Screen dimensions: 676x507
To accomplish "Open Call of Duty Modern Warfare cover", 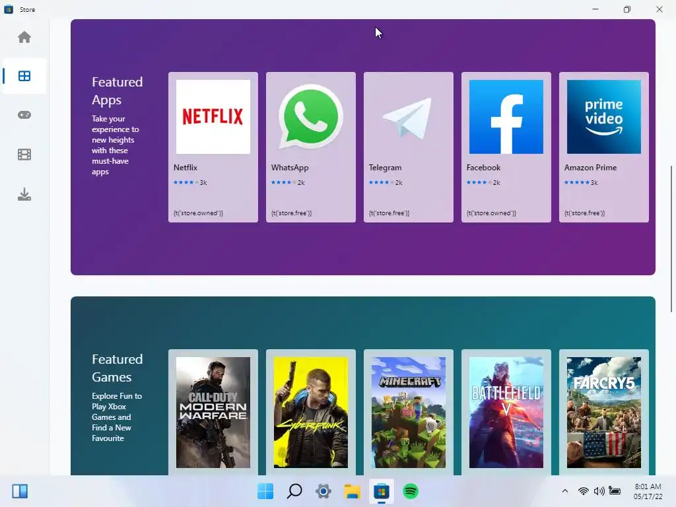I will 213,412.
